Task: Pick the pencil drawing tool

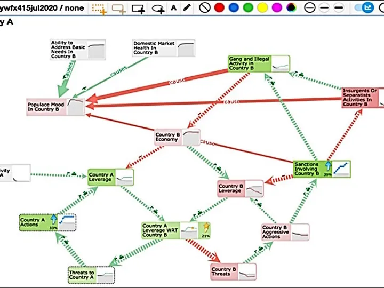Action: pos(187,8)
